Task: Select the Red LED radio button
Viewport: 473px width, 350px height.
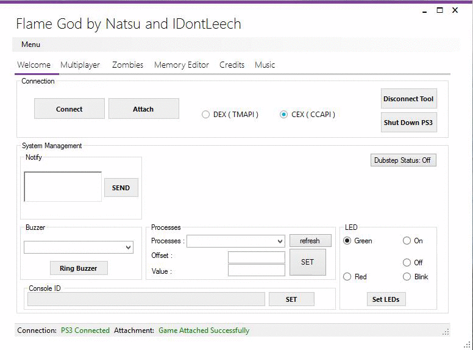Action: pos(347,277)
